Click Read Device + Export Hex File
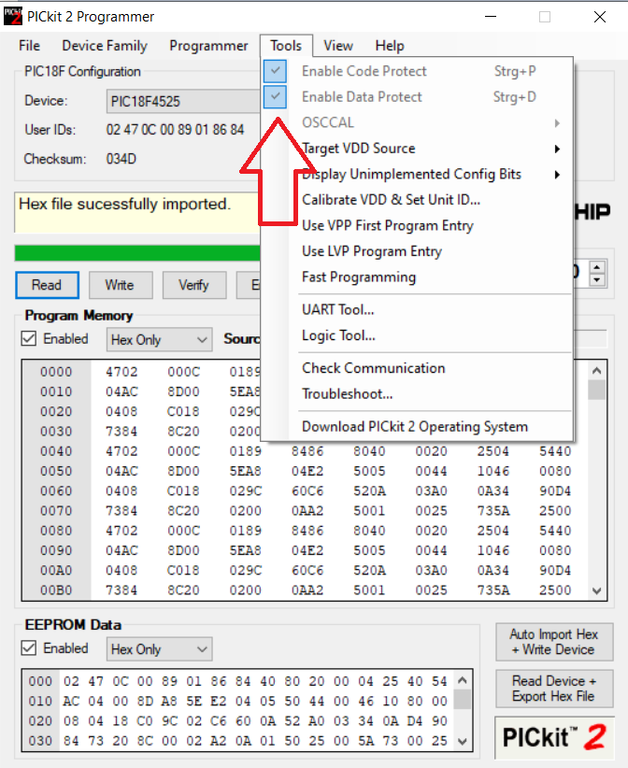628x768 pixels. (554, 689)
